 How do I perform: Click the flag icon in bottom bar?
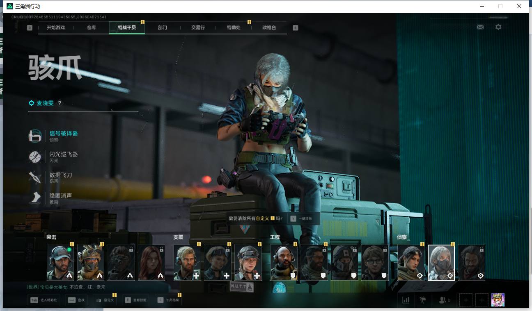[423, 300]
